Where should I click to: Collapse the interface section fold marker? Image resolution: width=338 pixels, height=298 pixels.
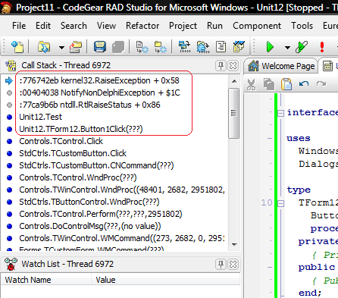tap(280, 113)
